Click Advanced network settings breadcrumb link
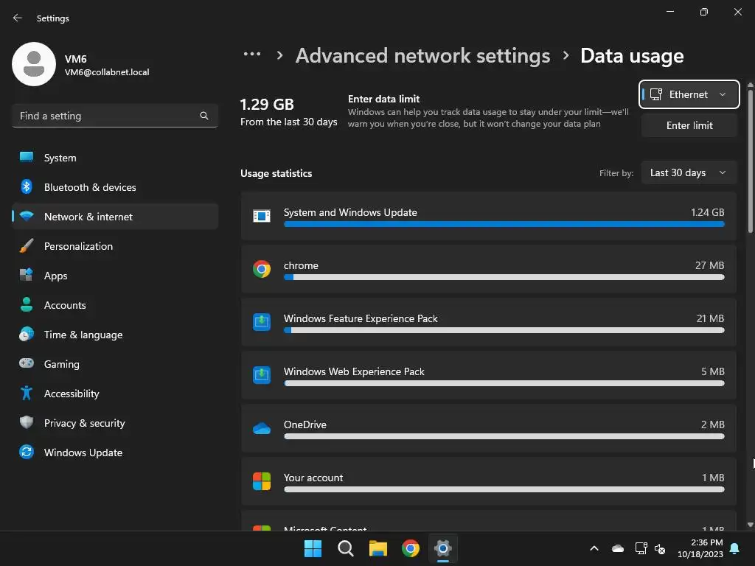The width and height of the screenshot is (755, 566). coord(422,55)
